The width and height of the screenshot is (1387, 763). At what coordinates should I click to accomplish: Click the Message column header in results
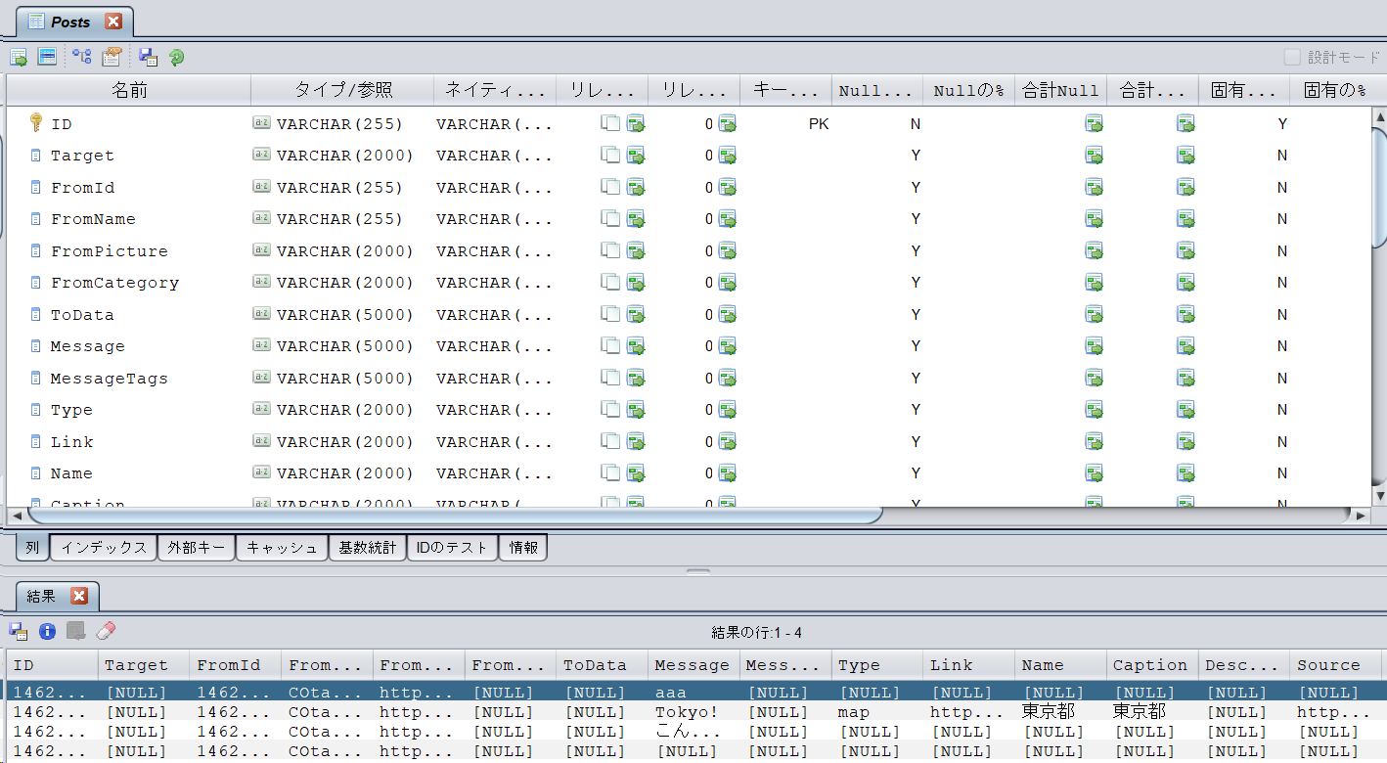point(693,665)
